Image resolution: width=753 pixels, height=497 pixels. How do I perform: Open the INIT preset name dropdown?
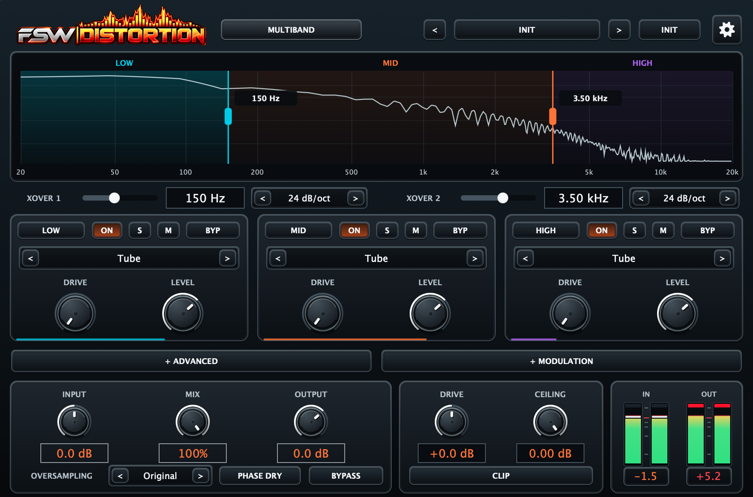tap(527, 30)
